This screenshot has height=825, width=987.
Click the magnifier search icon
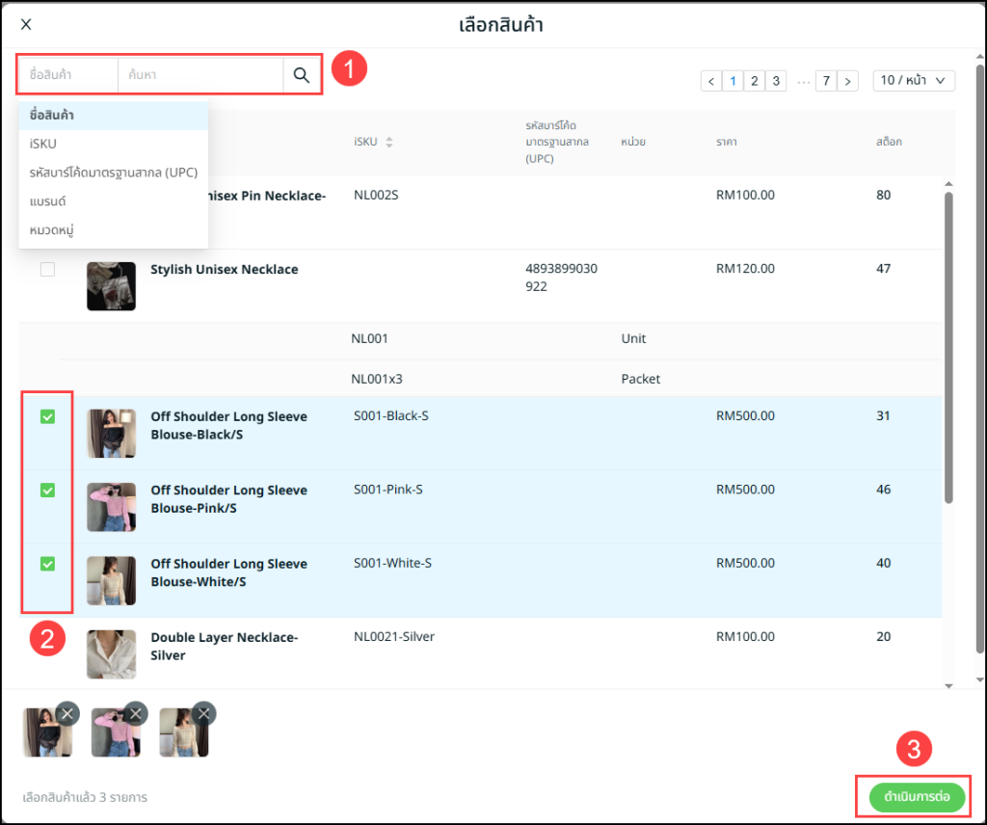click(302, 75)
